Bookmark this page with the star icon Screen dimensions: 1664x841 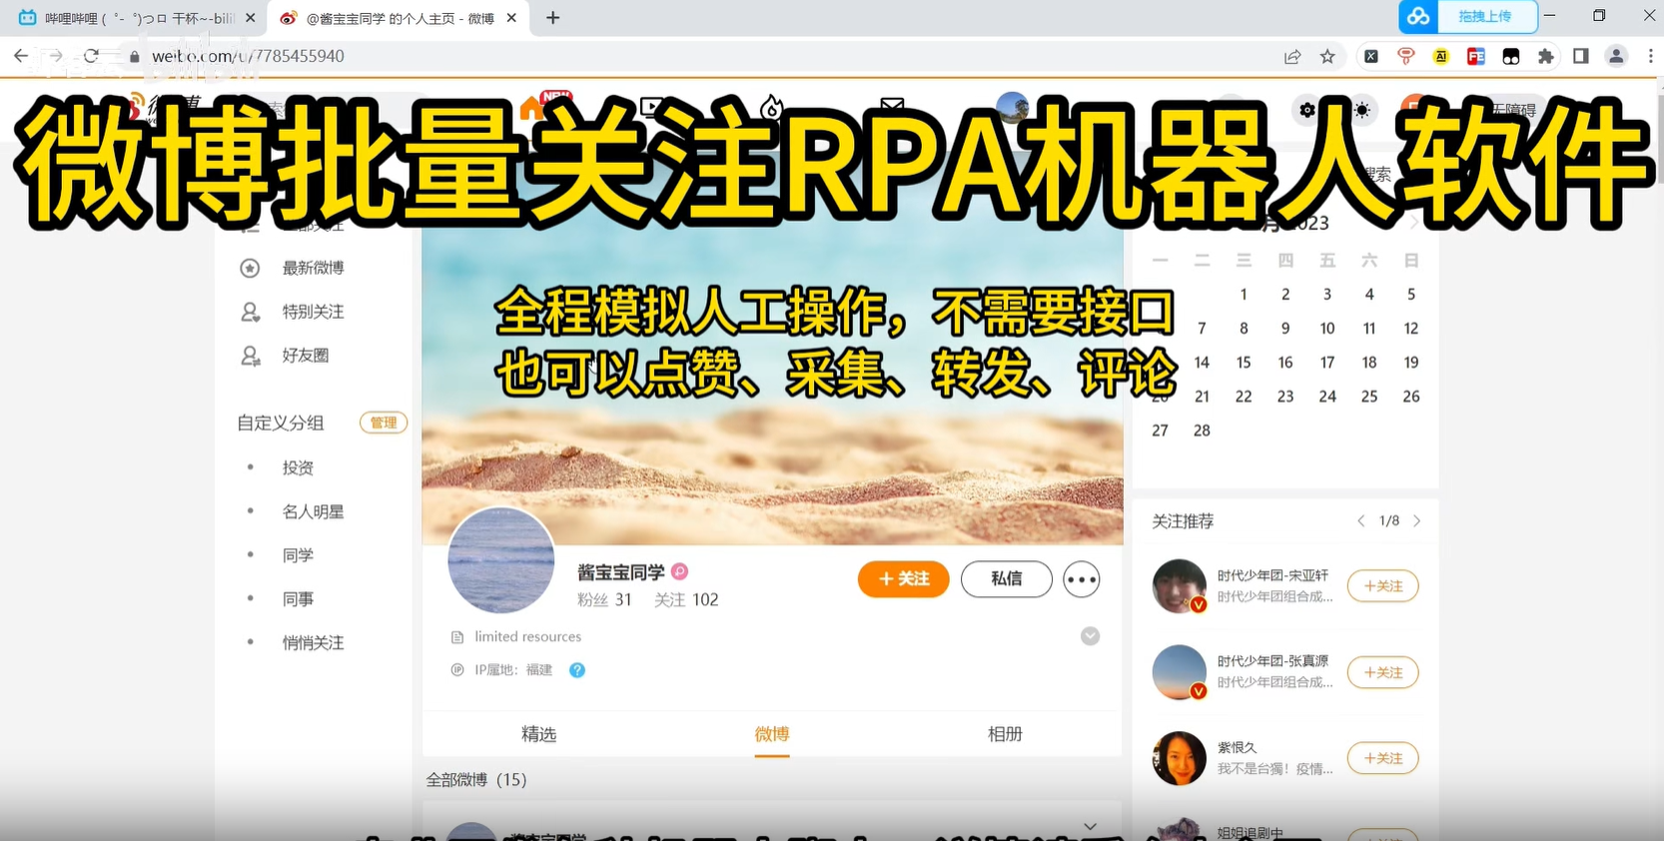[x=1327, y=57]
